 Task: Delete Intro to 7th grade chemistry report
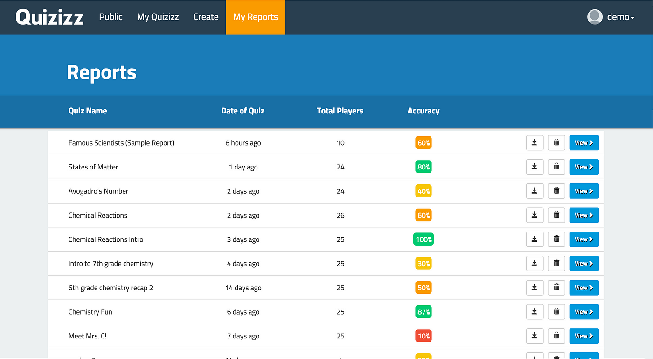click(556, 263)
